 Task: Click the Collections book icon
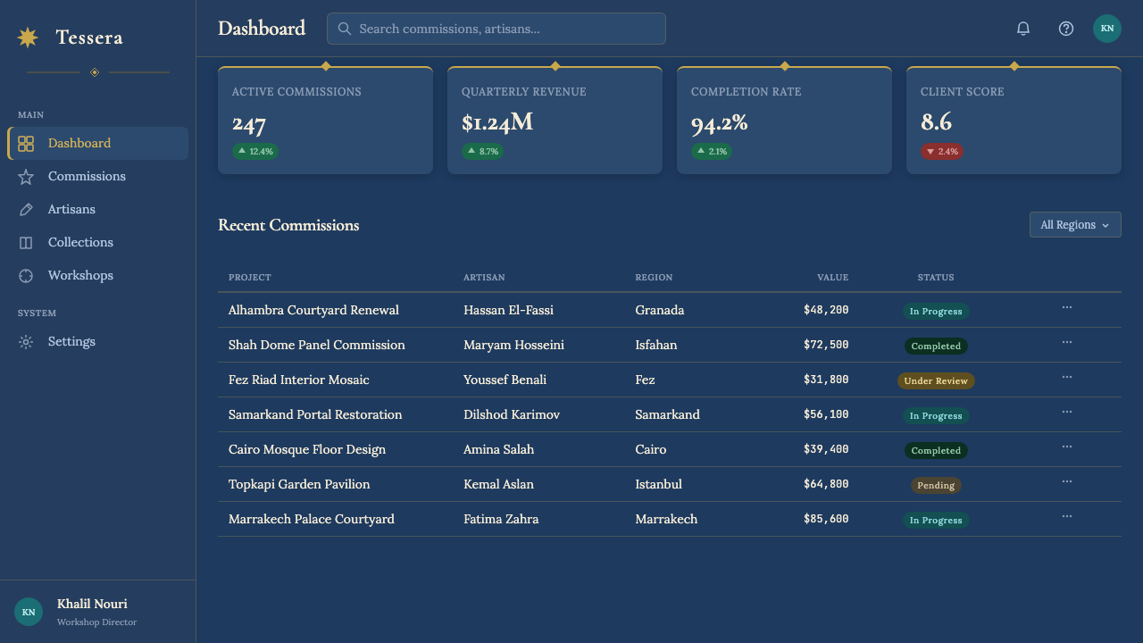click(26, 242)
